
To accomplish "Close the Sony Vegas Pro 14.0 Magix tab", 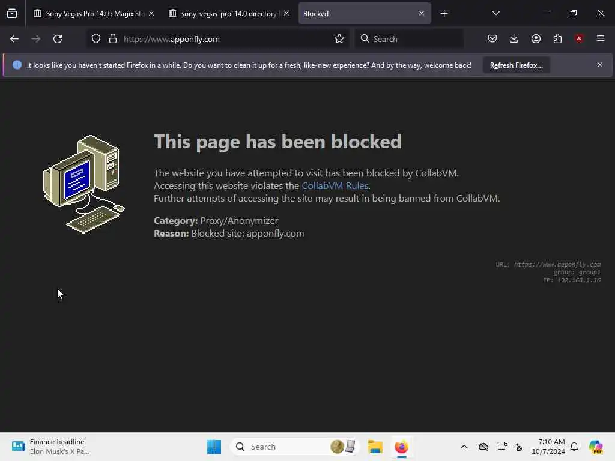I will point(151,13).
